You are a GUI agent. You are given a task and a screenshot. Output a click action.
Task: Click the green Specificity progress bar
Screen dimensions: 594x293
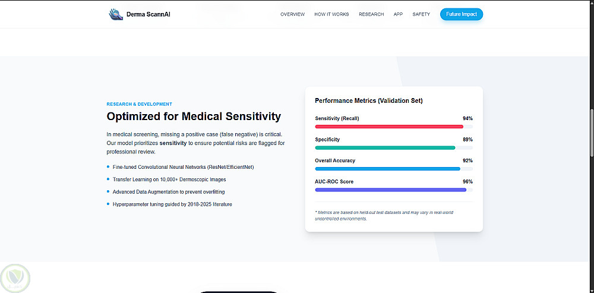[x=385, y=147]
